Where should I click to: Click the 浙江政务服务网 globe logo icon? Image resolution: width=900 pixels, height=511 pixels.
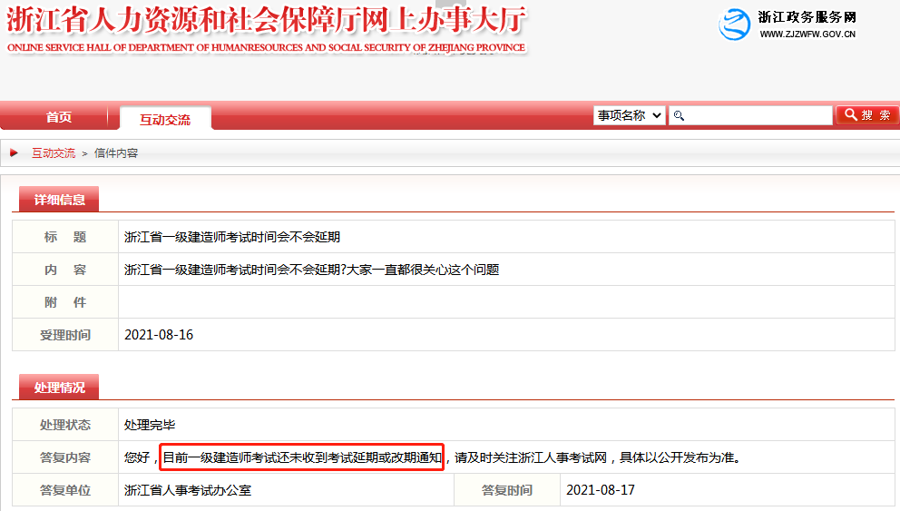tap(736, 25)
